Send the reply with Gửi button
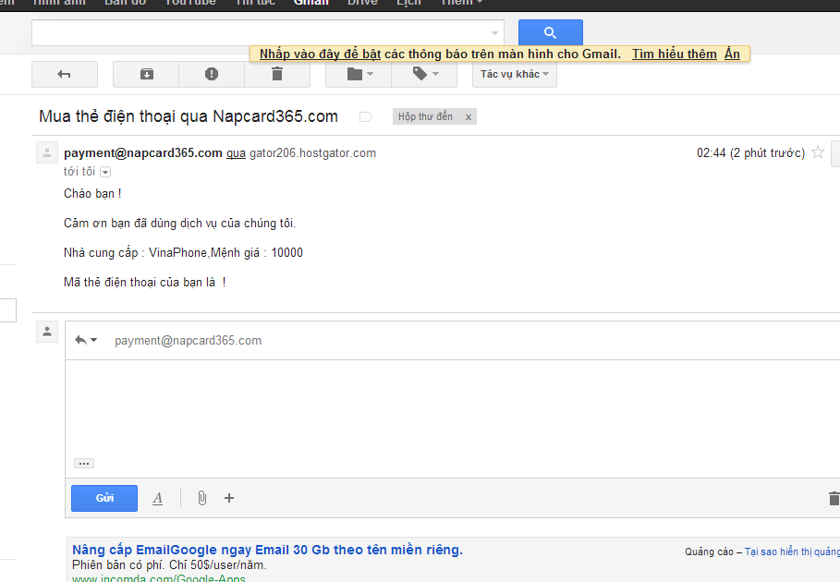The image size is (840, 582). point(104,498)
